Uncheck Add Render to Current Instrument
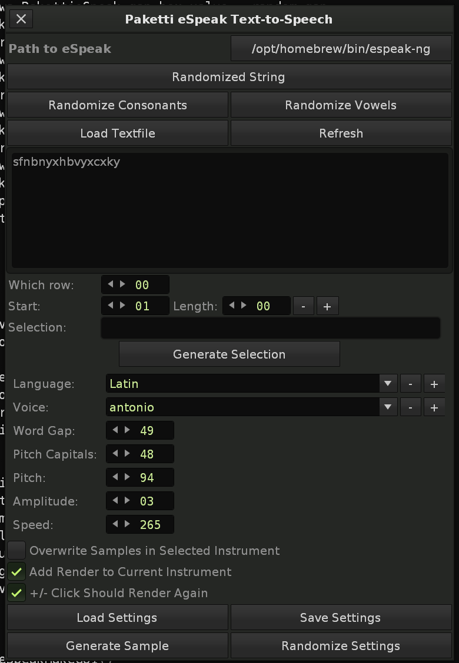This screenshot has width=459, height=663. (x=16, y=572)
